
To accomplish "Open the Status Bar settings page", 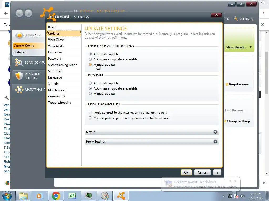I will [x=64, y=71].
